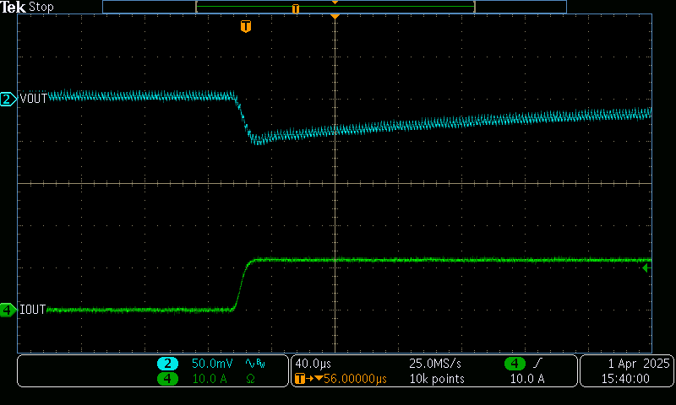Viewport: 676px width, 405px height.
Task: Click the channel 4 IOUT ground marker
Action: (x=8, y=310)
